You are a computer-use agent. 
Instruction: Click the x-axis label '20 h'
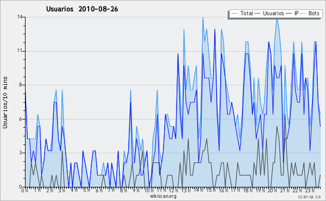pyautogui.click(x=272, y=190)
